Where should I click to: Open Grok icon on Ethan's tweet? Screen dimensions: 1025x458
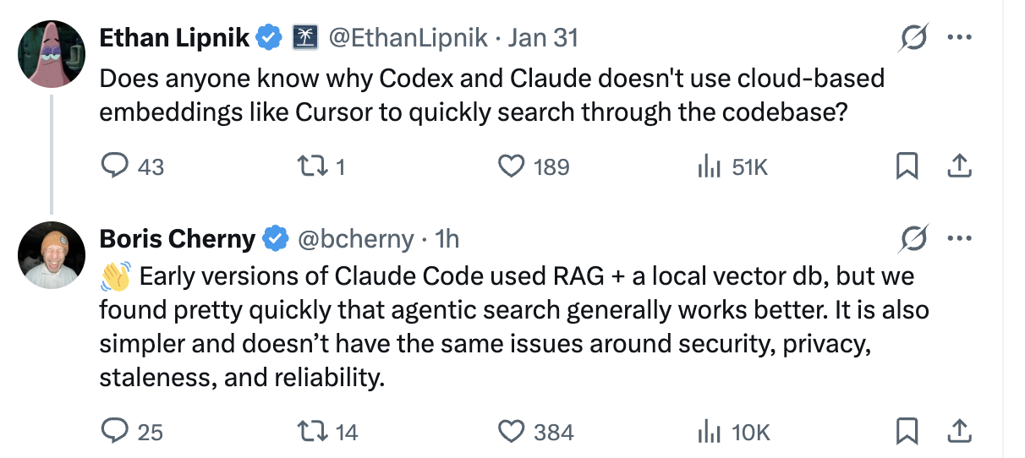914,37
